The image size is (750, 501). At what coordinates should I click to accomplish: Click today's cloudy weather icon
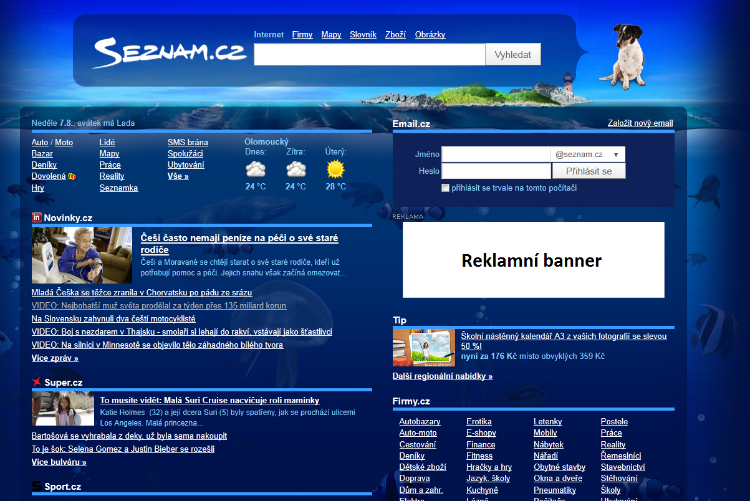coord(256,169)
